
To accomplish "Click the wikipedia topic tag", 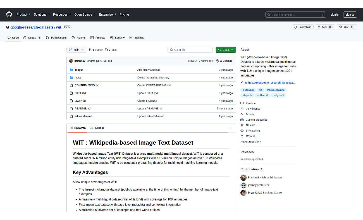I will pos(247,95).
